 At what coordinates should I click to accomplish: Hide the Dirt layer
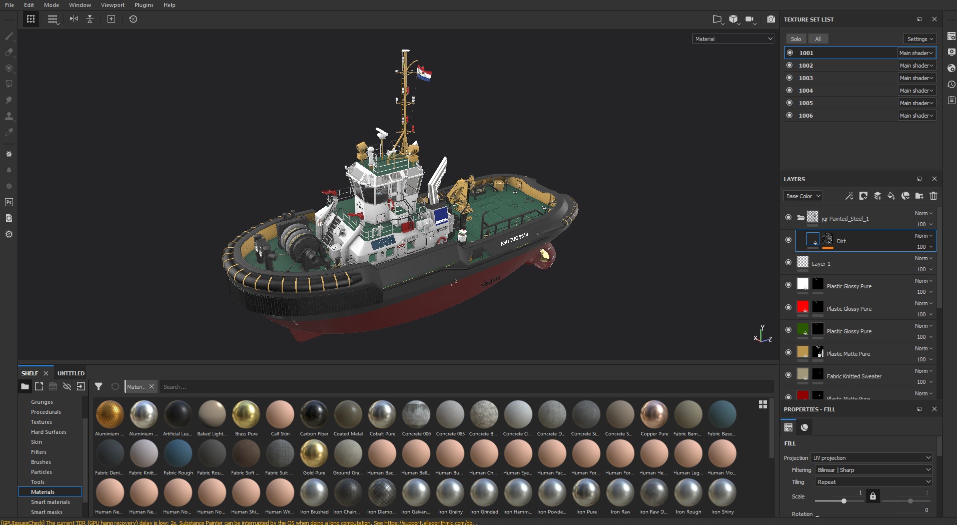[788, 240]
